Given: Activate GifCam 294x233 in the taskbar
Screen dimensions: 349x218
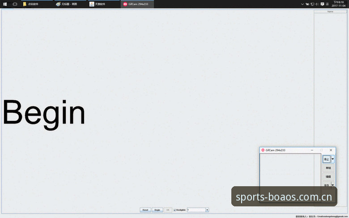Looking at the screenshot, I should [137, 4].
